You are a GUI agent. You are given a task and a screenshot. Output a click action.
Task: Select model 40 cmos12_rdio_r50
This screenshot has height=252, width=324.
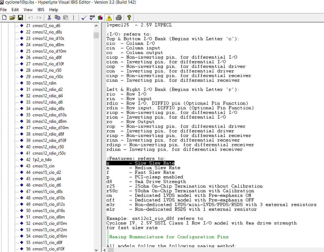pyautogui.click(x=45, y=147)
